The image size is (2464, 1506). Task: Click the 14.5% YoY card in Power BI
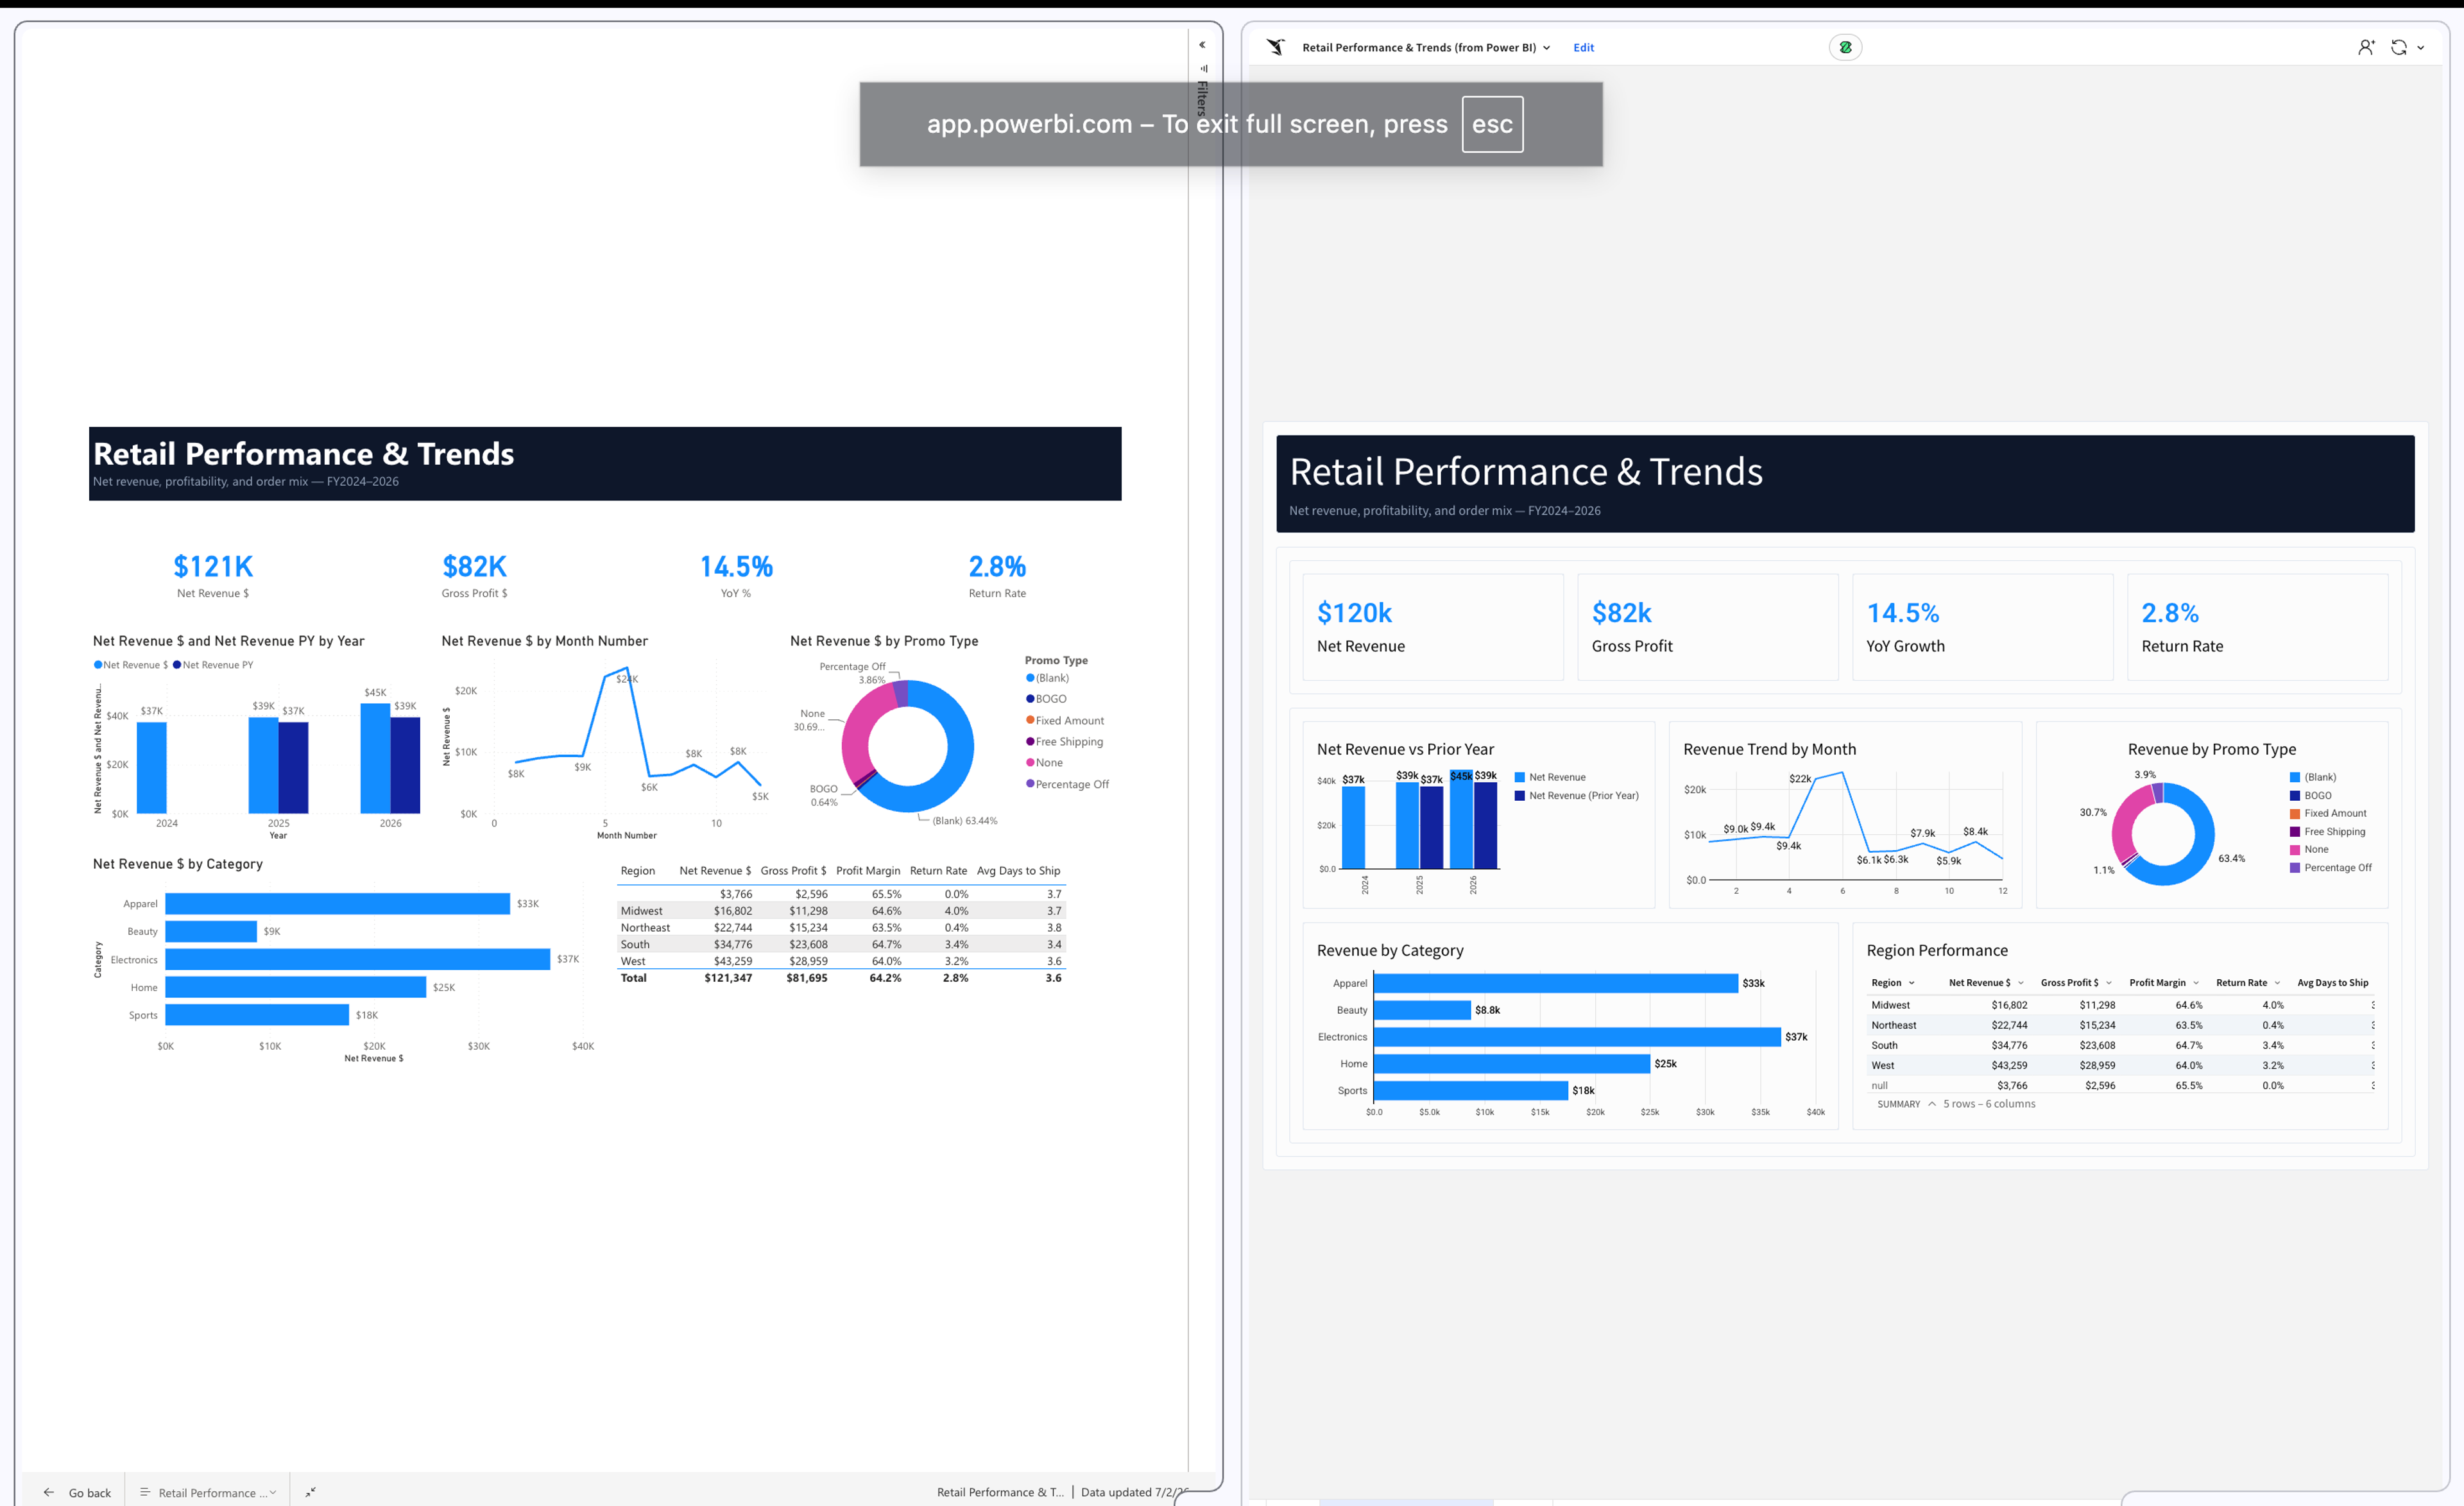pos(736,575)
